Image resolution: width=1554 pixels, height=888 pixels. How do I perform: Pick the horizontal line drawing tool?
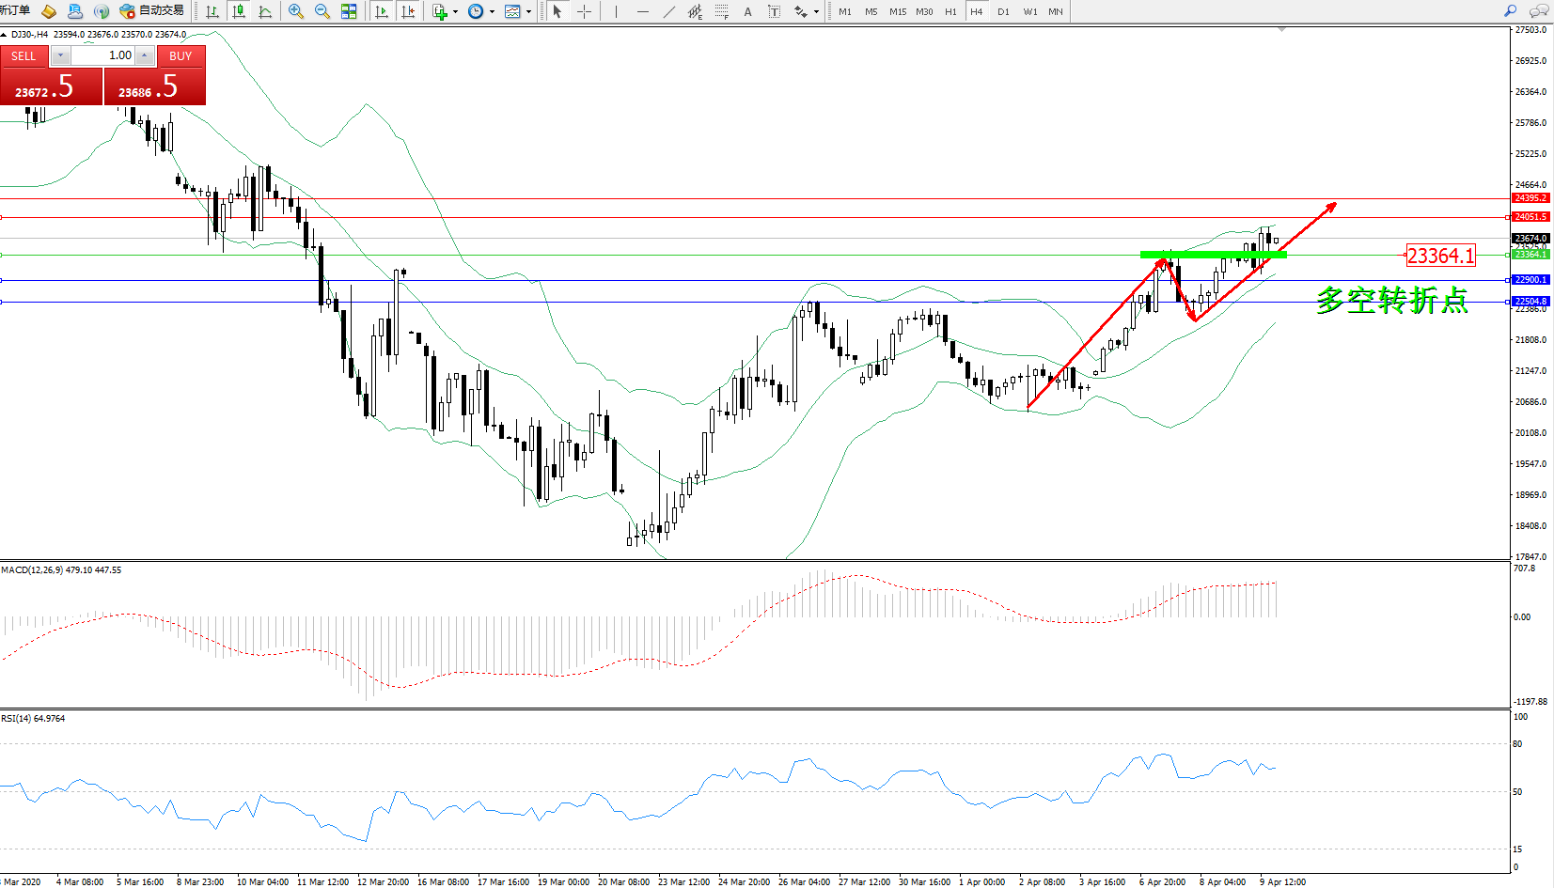(642, 11)
